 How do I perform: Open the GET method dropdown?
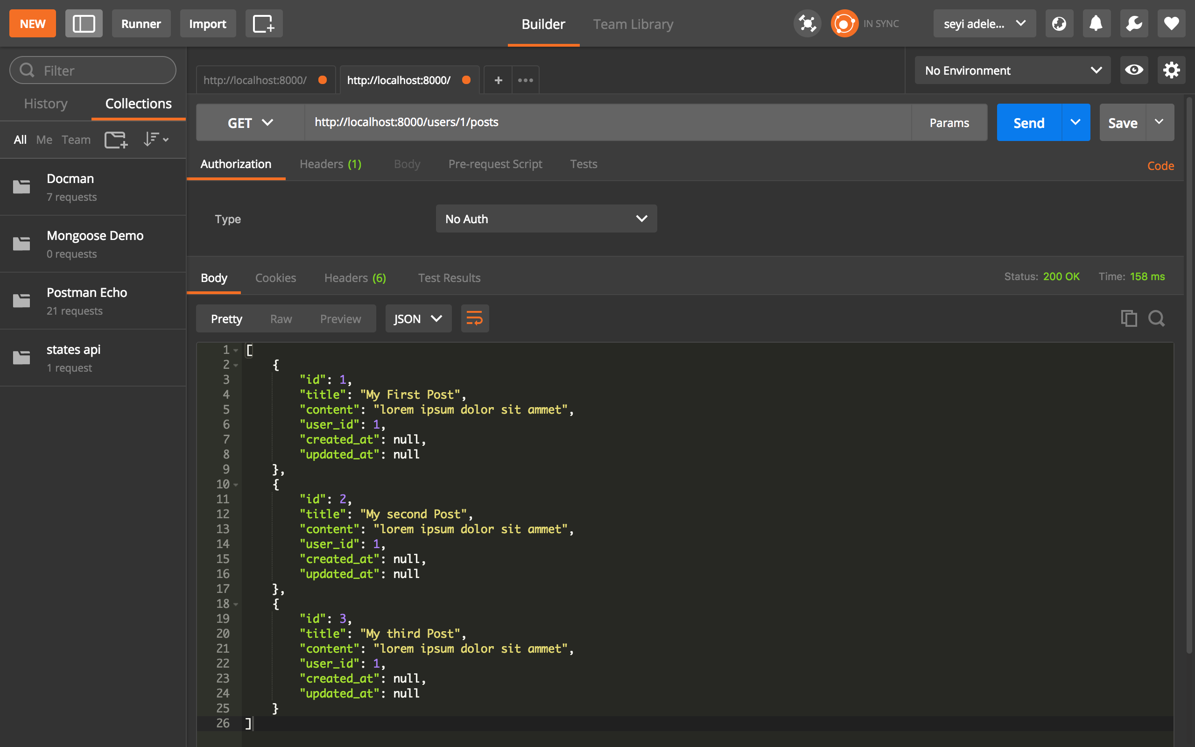click(x=250, y=122)
